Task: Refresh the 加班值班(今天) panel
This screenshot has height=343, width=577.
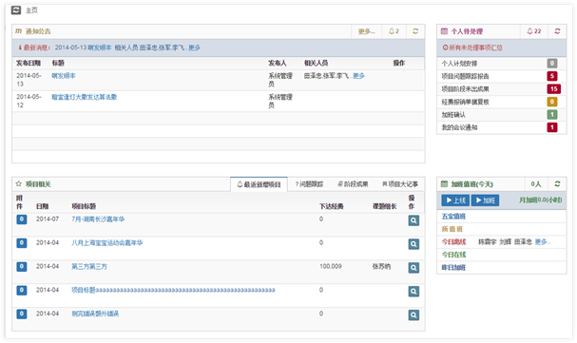Action: (x=557, y=183)
